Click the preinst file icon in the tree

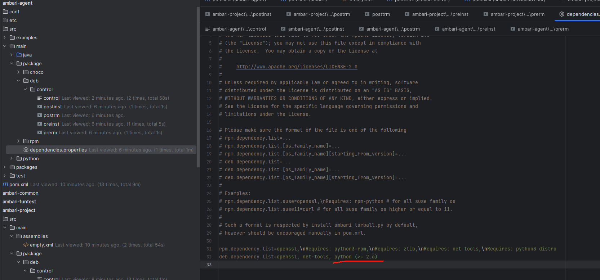pos(40,124)
